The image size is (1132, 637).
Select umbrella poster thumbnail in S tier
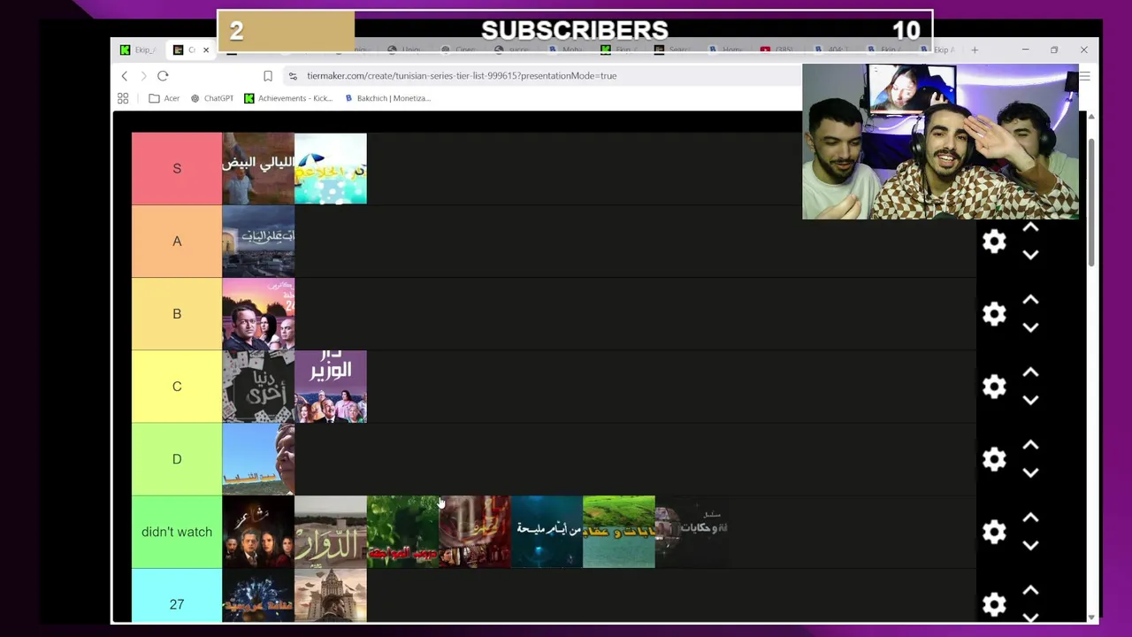(331, 168)
